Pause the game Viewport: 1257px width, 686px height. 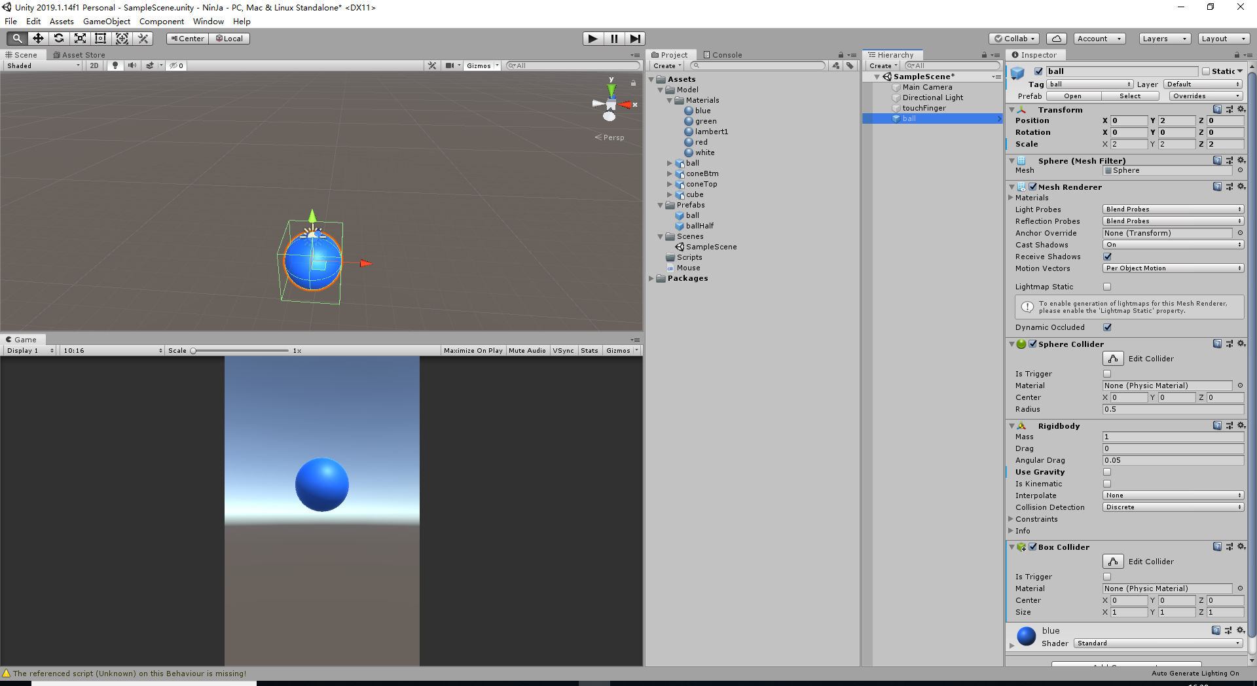614,39
